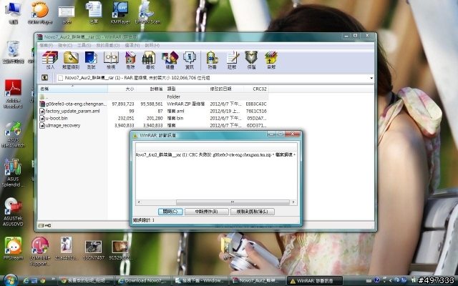Click the Find (尋找) binoculars icon
Viewport: 458px width, 286px height.
(150, 60)
